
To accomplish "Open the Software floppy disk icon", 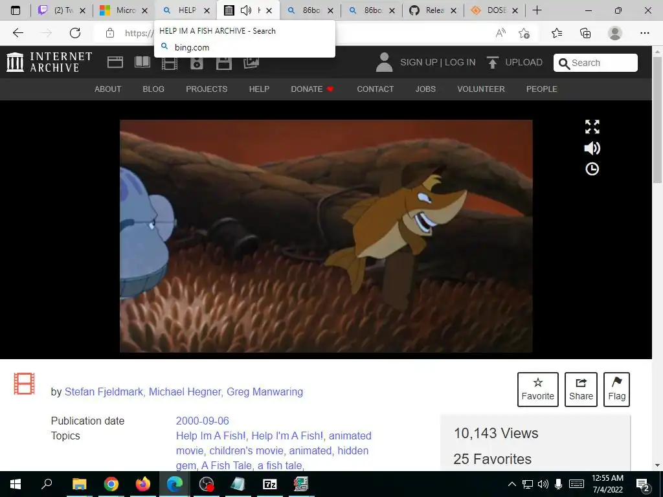I will (223, 63).
